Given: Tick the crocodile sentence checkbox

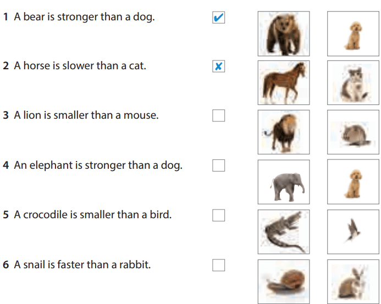Looking at the screenshot, I should tap(218, 215).
